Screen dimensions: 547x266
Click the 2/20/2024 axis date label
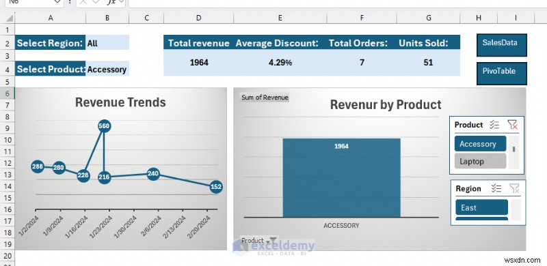[x=199, y=226]
